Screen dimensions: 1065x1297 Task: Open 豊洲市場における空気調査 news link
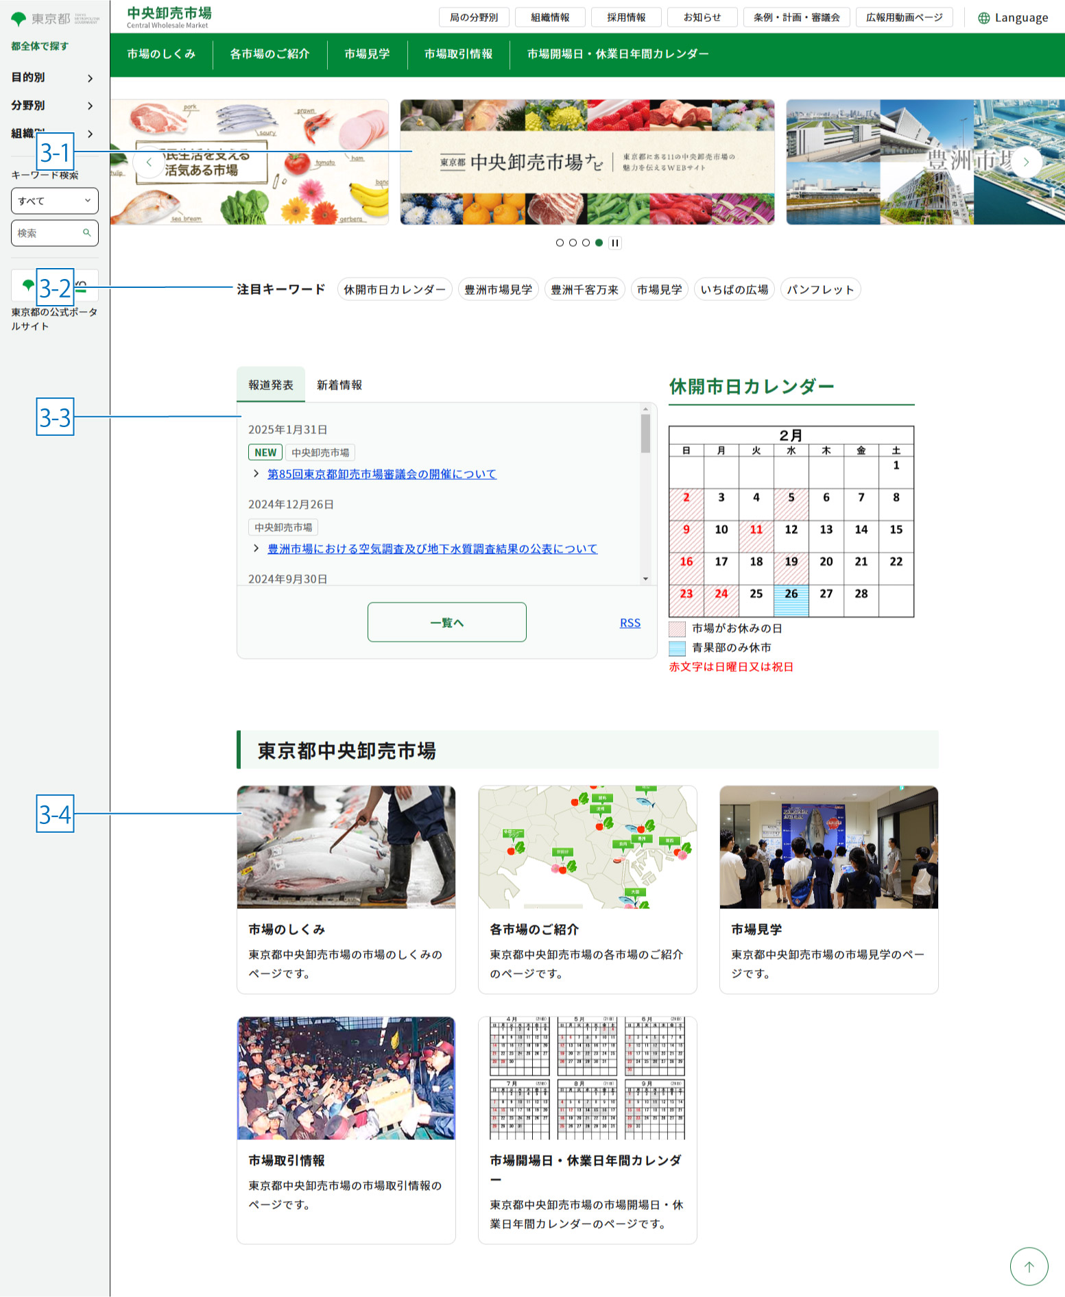pos(433,548)
